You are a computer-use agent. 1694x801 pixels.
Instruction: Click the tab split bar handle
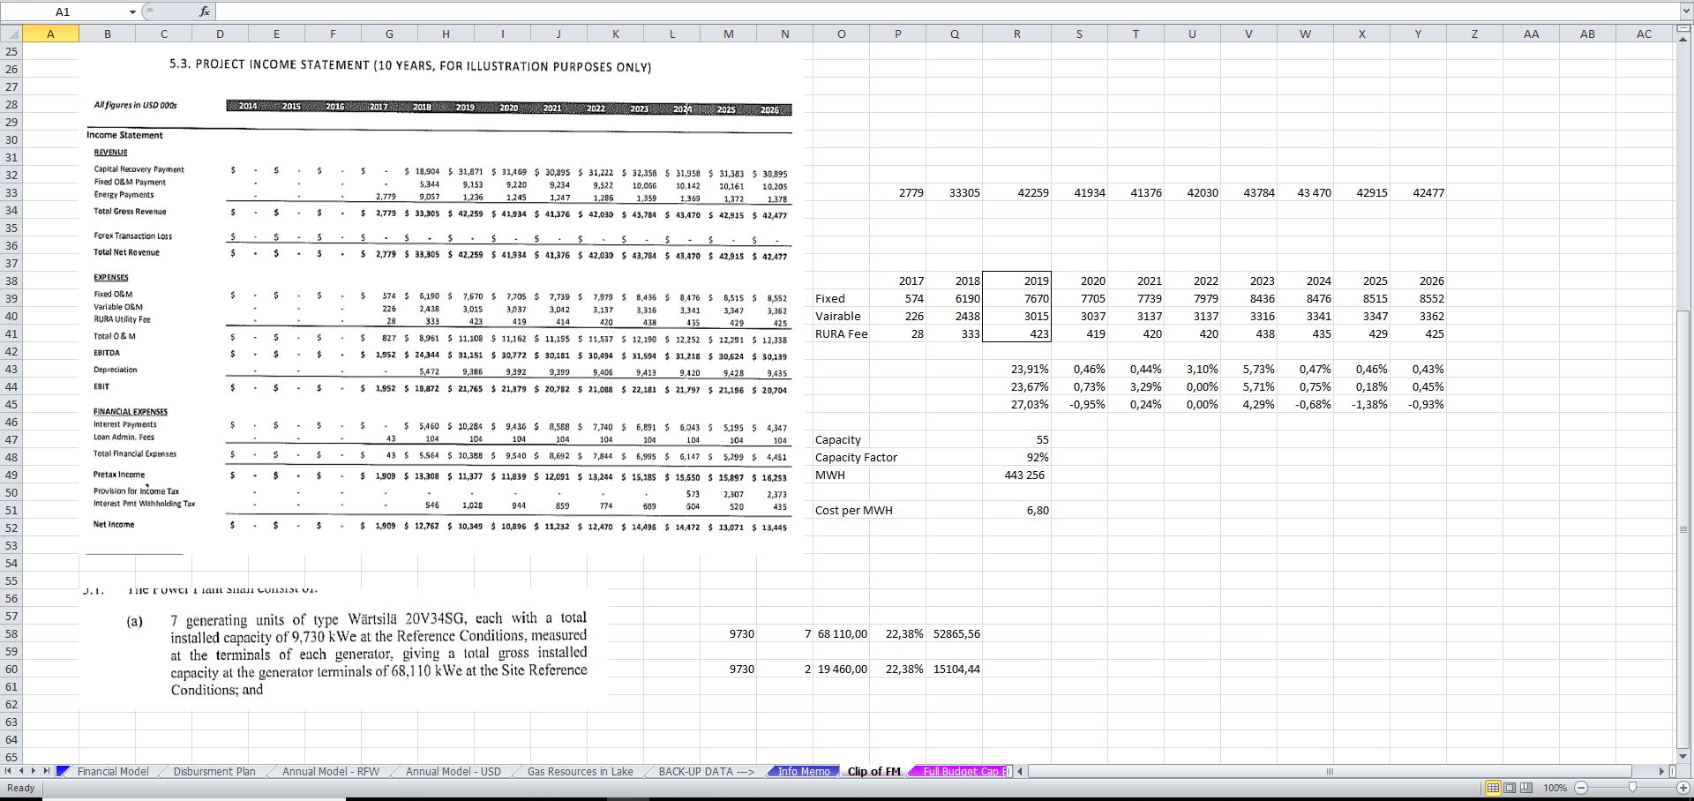click(x=1011, y=771)
